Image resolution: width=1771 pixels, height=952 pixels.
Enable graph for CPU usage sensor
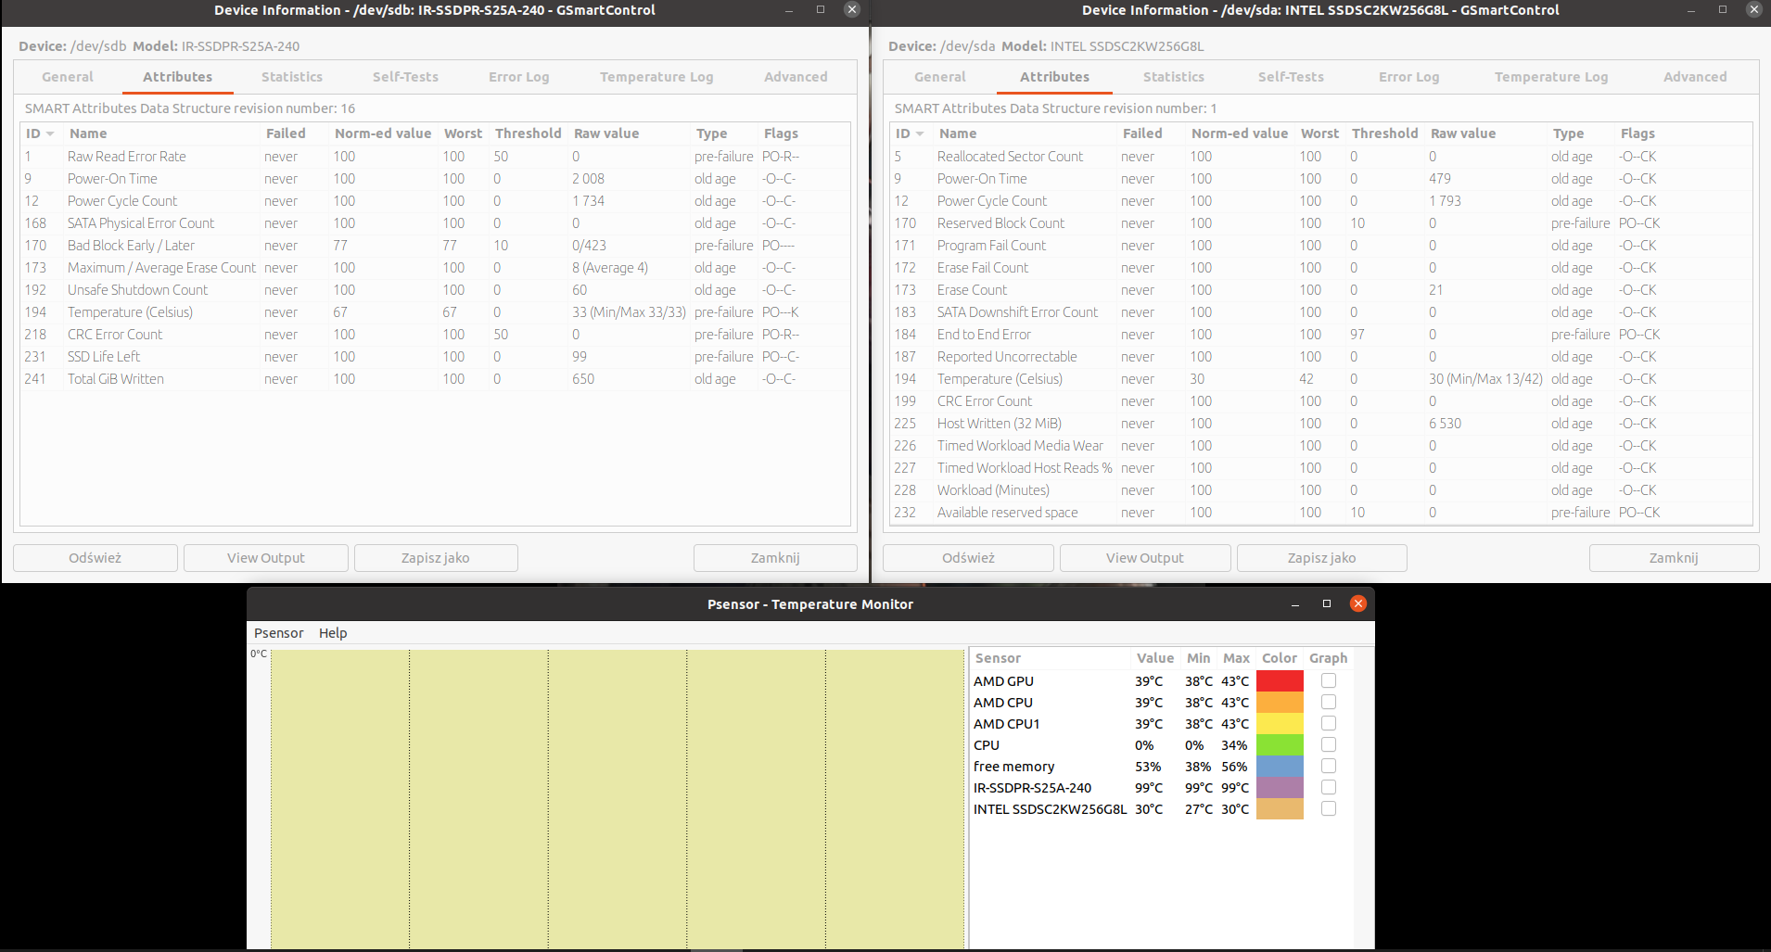[1329, 744]
